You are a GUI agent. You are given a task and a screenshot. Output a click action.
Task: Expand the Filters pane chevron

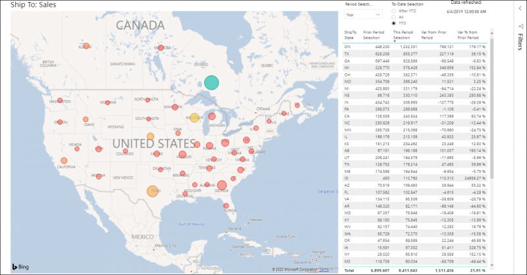point(520,9)
